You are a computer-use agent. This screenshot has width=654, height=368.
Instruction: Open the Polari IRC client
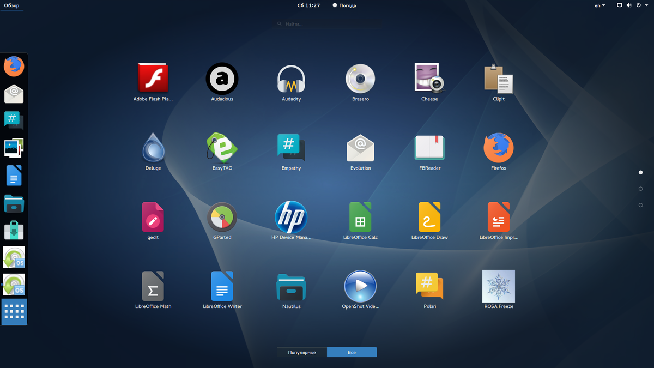pyautogui.click(x=429, y=286)
